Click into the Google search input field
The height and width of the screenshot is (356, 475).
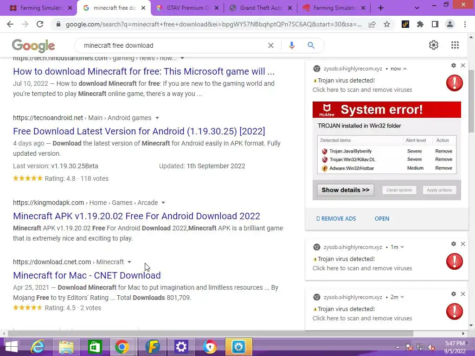click(x=173, y=45)
